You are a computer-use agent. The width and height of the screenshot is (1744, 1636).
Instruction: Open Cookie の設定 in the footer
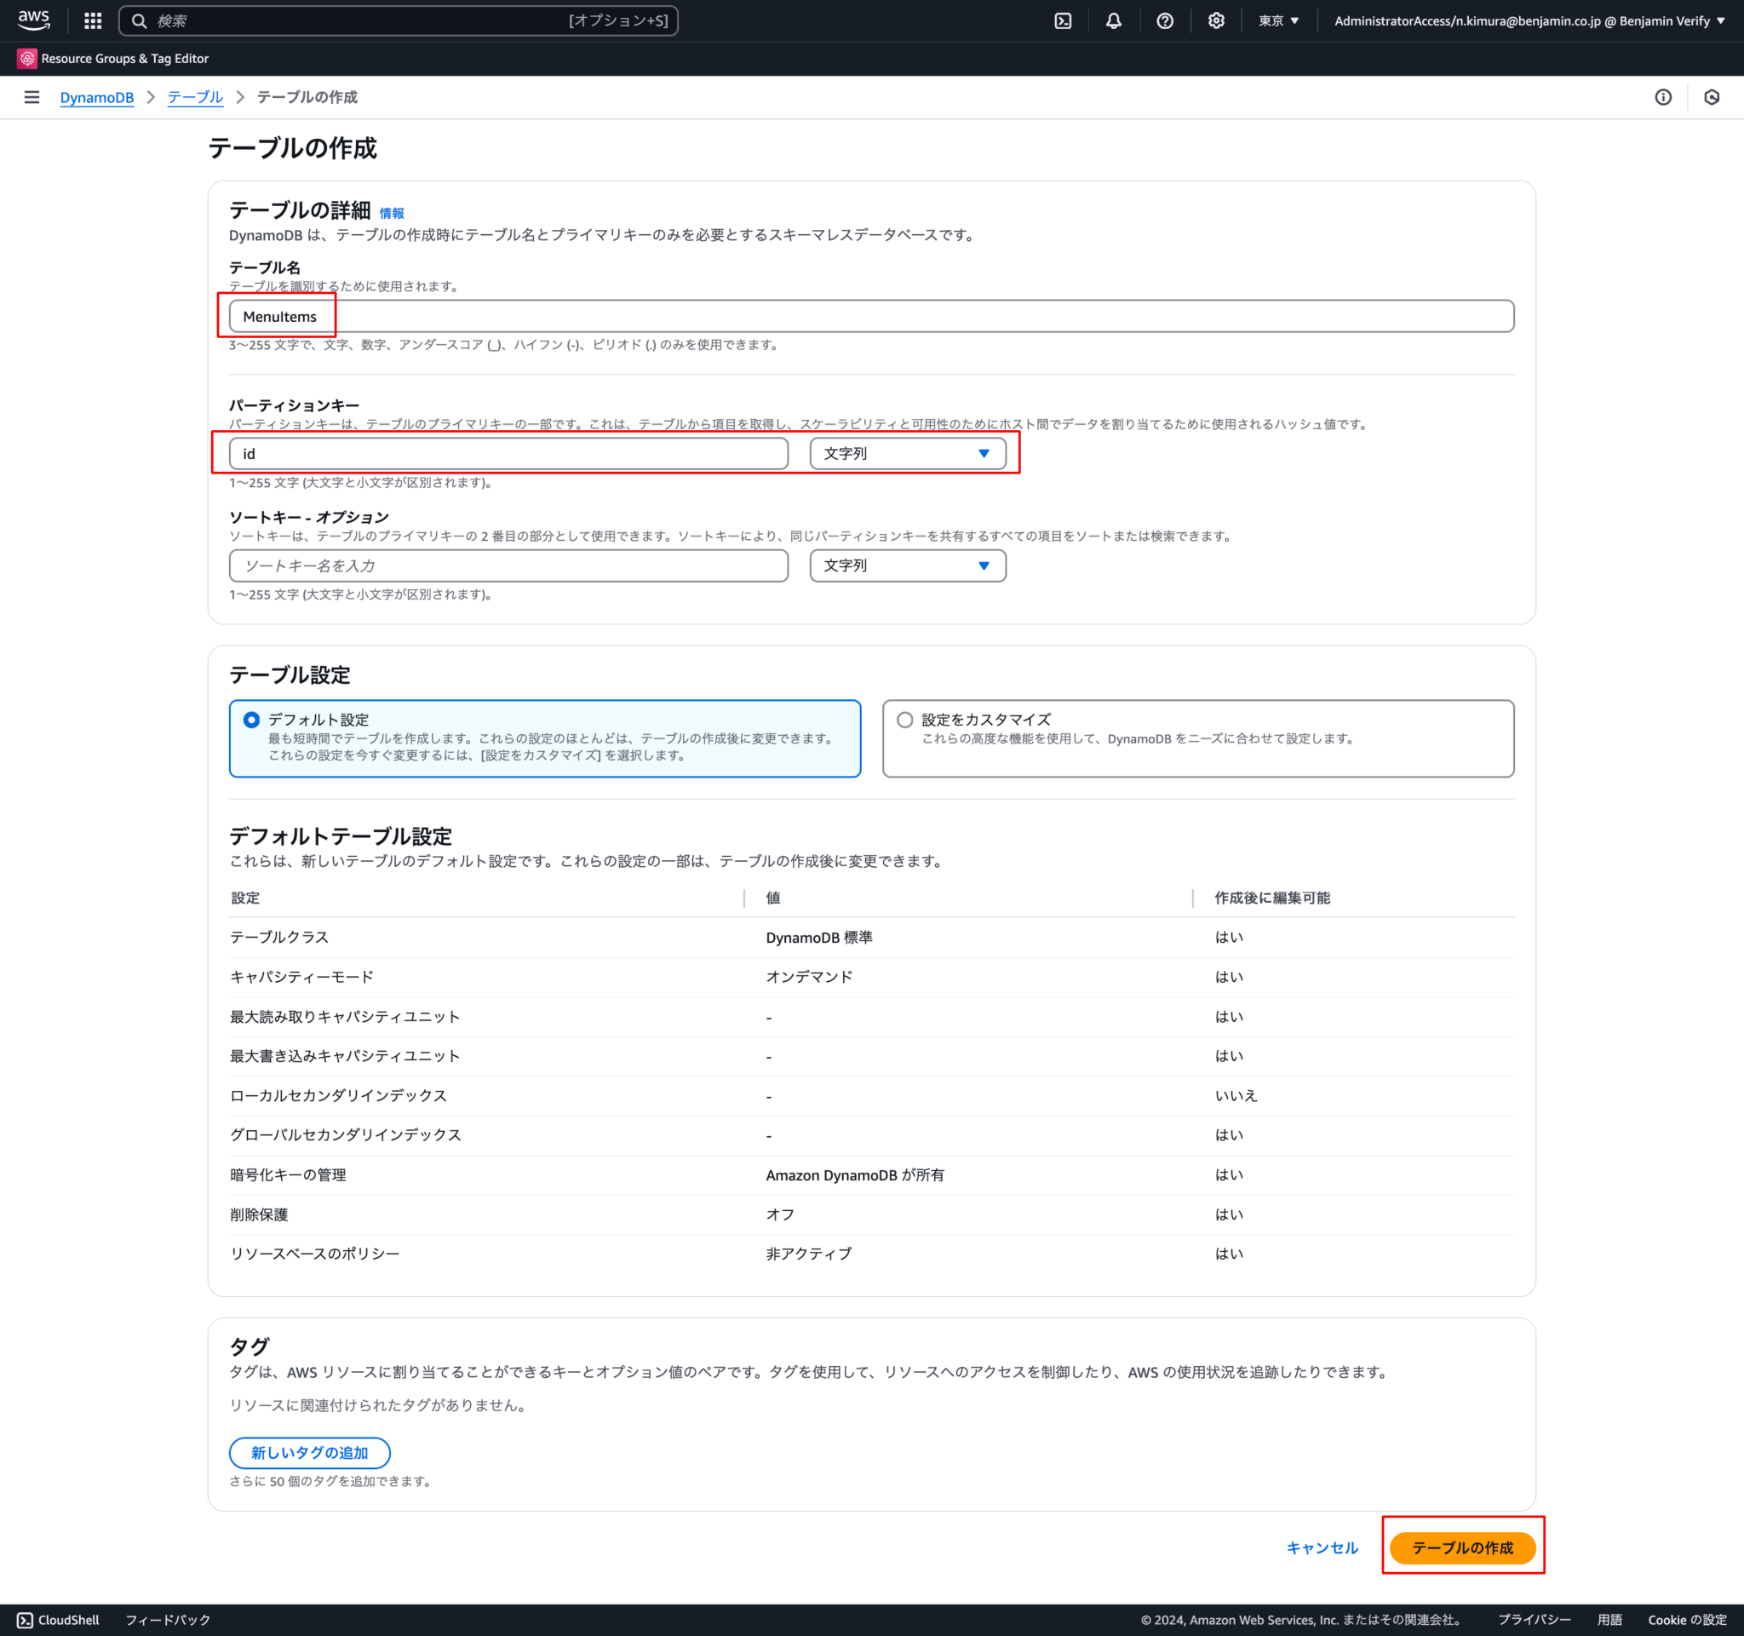1685,1619
